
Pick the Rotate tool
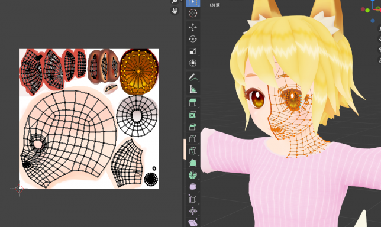point(193,39)
